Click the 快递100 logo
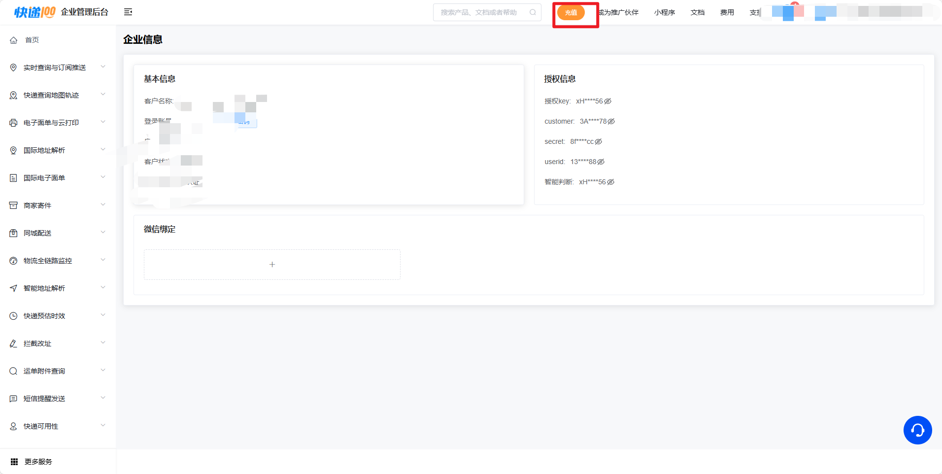 click(x=34, y=12)
